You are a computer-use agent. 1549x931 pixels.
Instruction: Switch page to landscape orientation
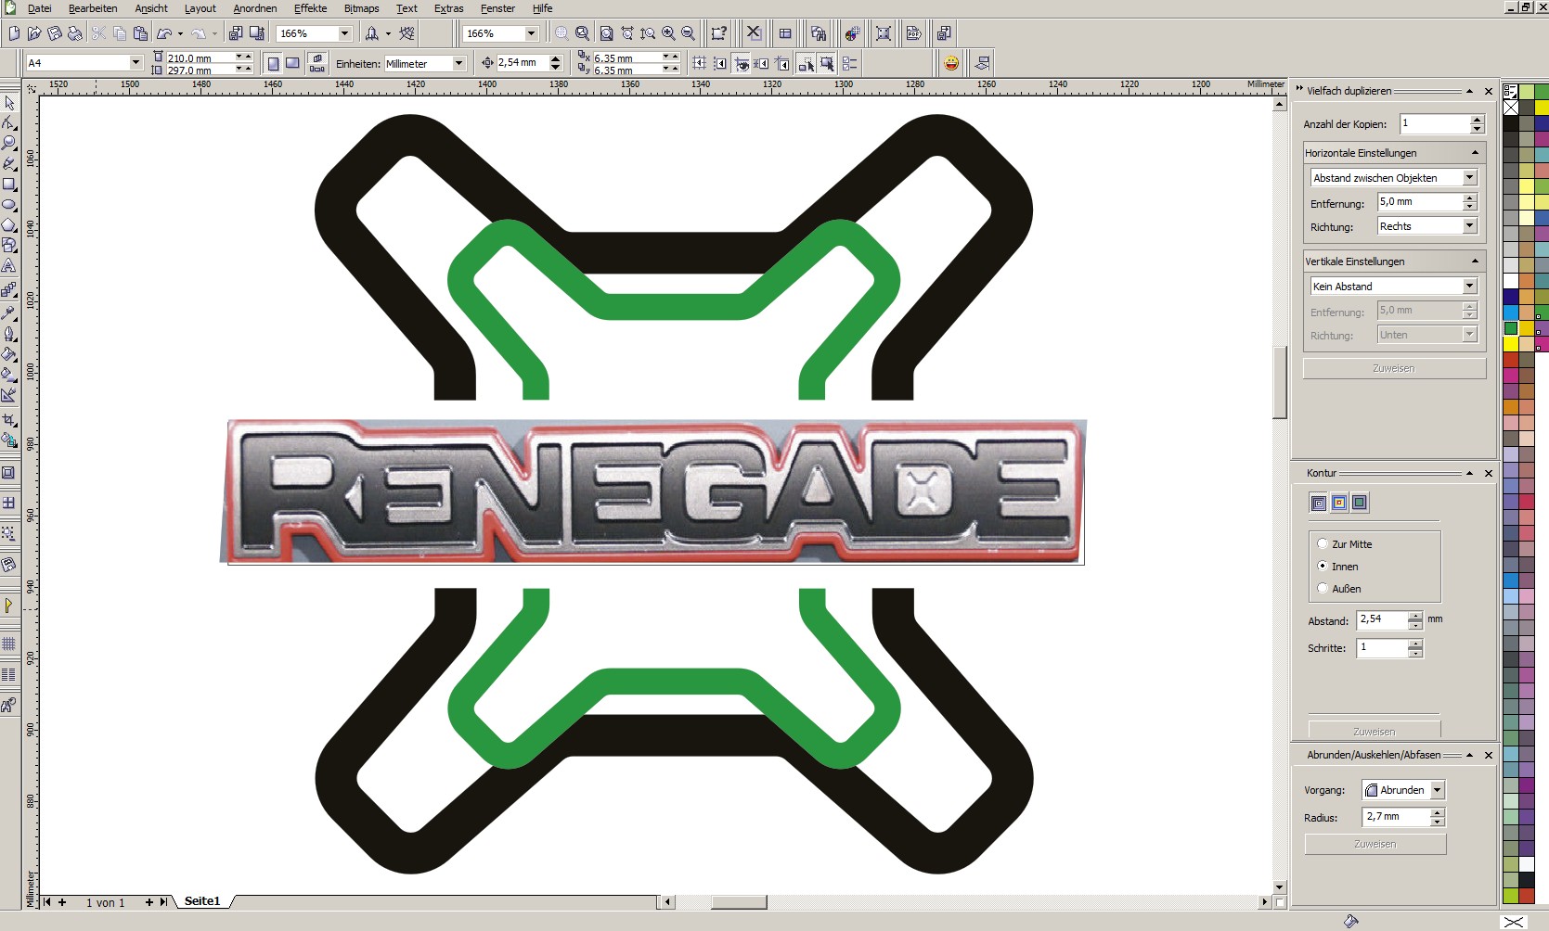pos(292,63)
